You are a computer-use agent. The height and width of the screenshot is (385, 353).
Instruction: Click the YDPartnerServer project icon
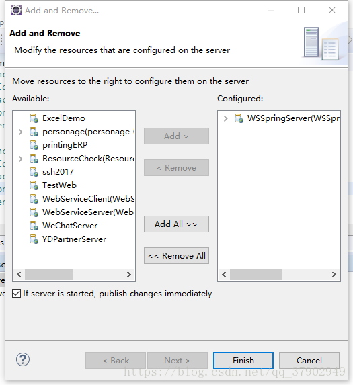(x=34, y=239)
